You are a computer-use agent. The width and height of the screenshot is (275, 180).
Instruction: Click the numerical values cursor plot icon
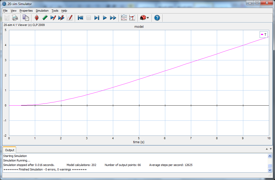[132, 18]
